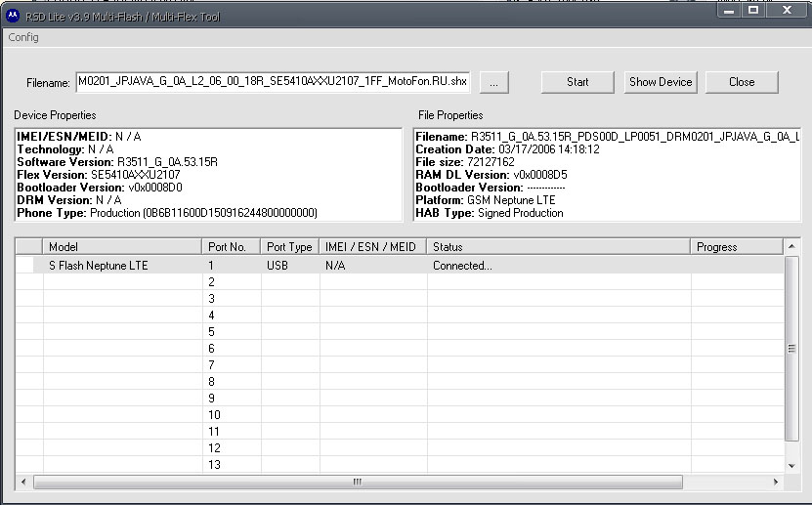Select the S Flash Neptune LTE row

400,266
